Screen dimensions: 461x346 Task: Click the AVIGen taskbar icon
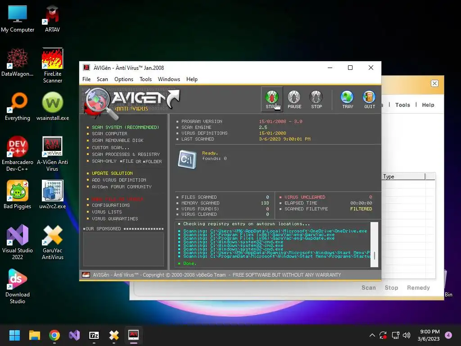tap(133, 335)
